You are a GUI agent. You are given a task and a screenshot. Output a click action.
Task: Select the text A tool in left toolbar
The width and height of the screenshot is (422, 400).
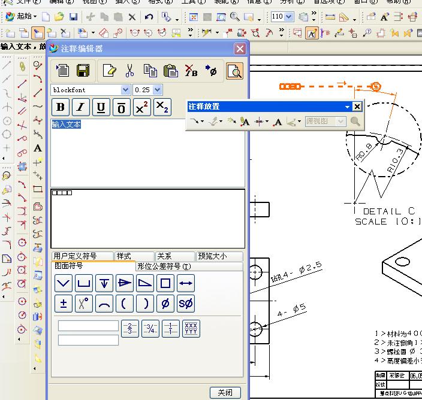[x=38, y=148]
